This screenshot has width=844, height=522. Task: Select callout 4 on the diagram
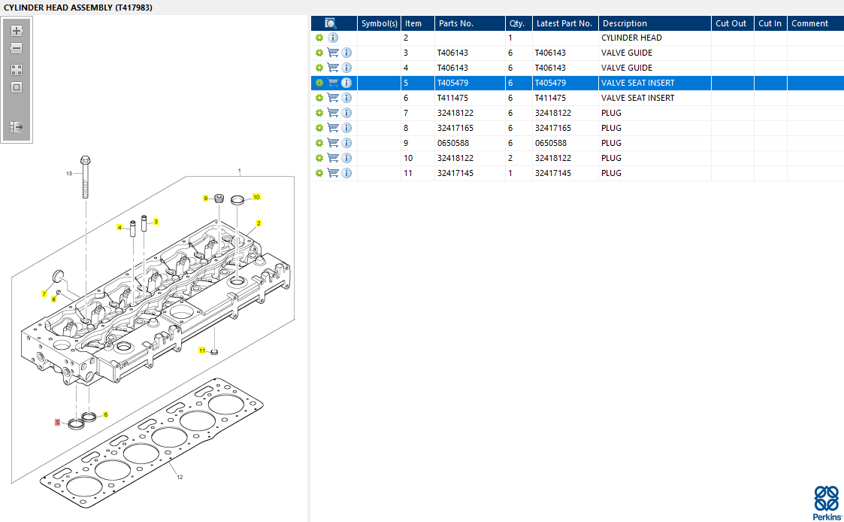pyautogui.click(x=119, y=227)
